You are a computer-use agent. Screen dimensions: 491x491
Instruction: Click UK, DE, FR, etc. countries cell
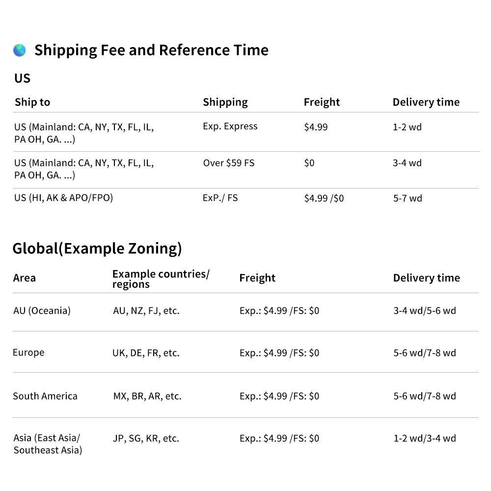(146, 353)
